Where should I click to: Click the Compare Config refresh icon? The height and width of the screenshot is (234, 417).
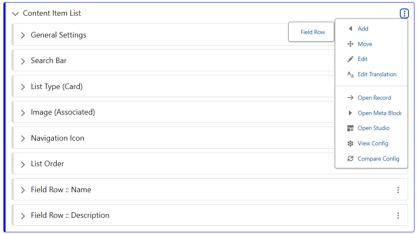350,159
